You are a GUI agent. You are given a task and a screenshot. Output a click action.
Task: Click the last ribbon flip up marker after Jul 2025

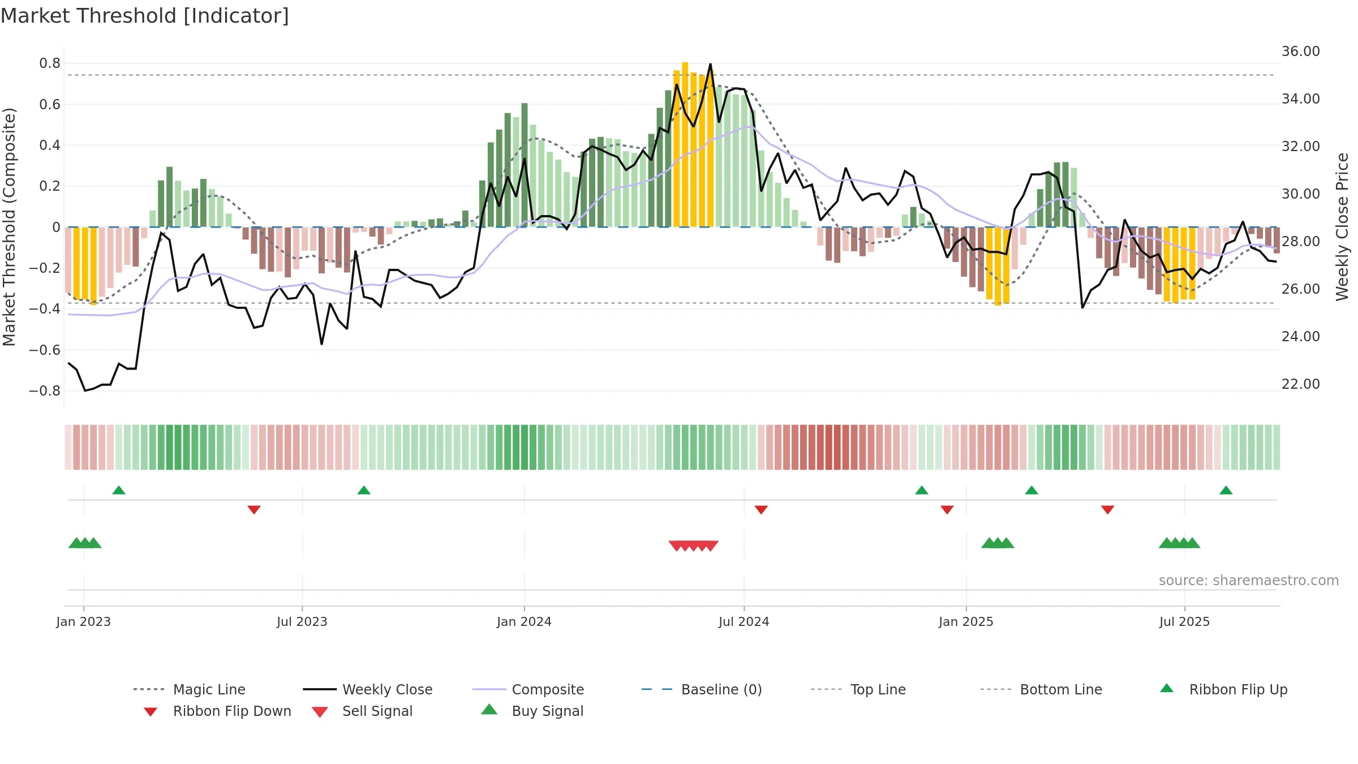point(1226,490)
